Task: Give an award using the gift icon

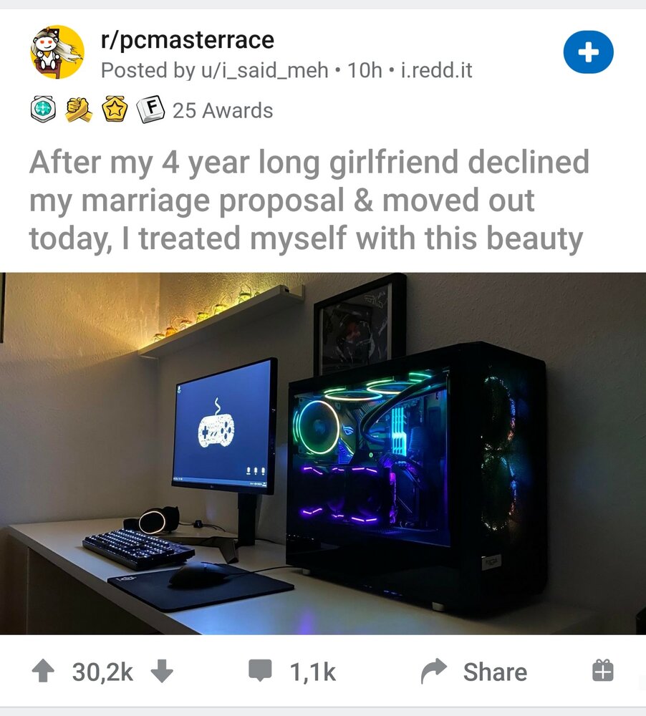Action: [603, 671]
